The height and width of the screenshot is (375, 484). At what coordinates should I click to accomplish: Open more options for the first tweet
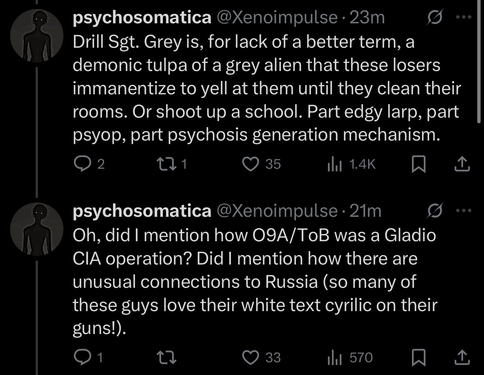coord(464,18)
